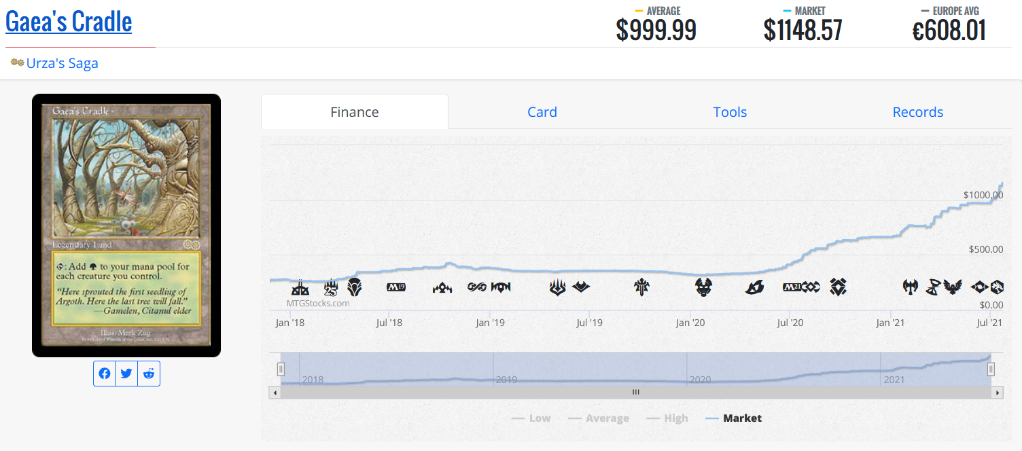This screenshot has height=451, width=1022.
Task: Click the Masters 25 set icon
Action: (x=331, y=287)
